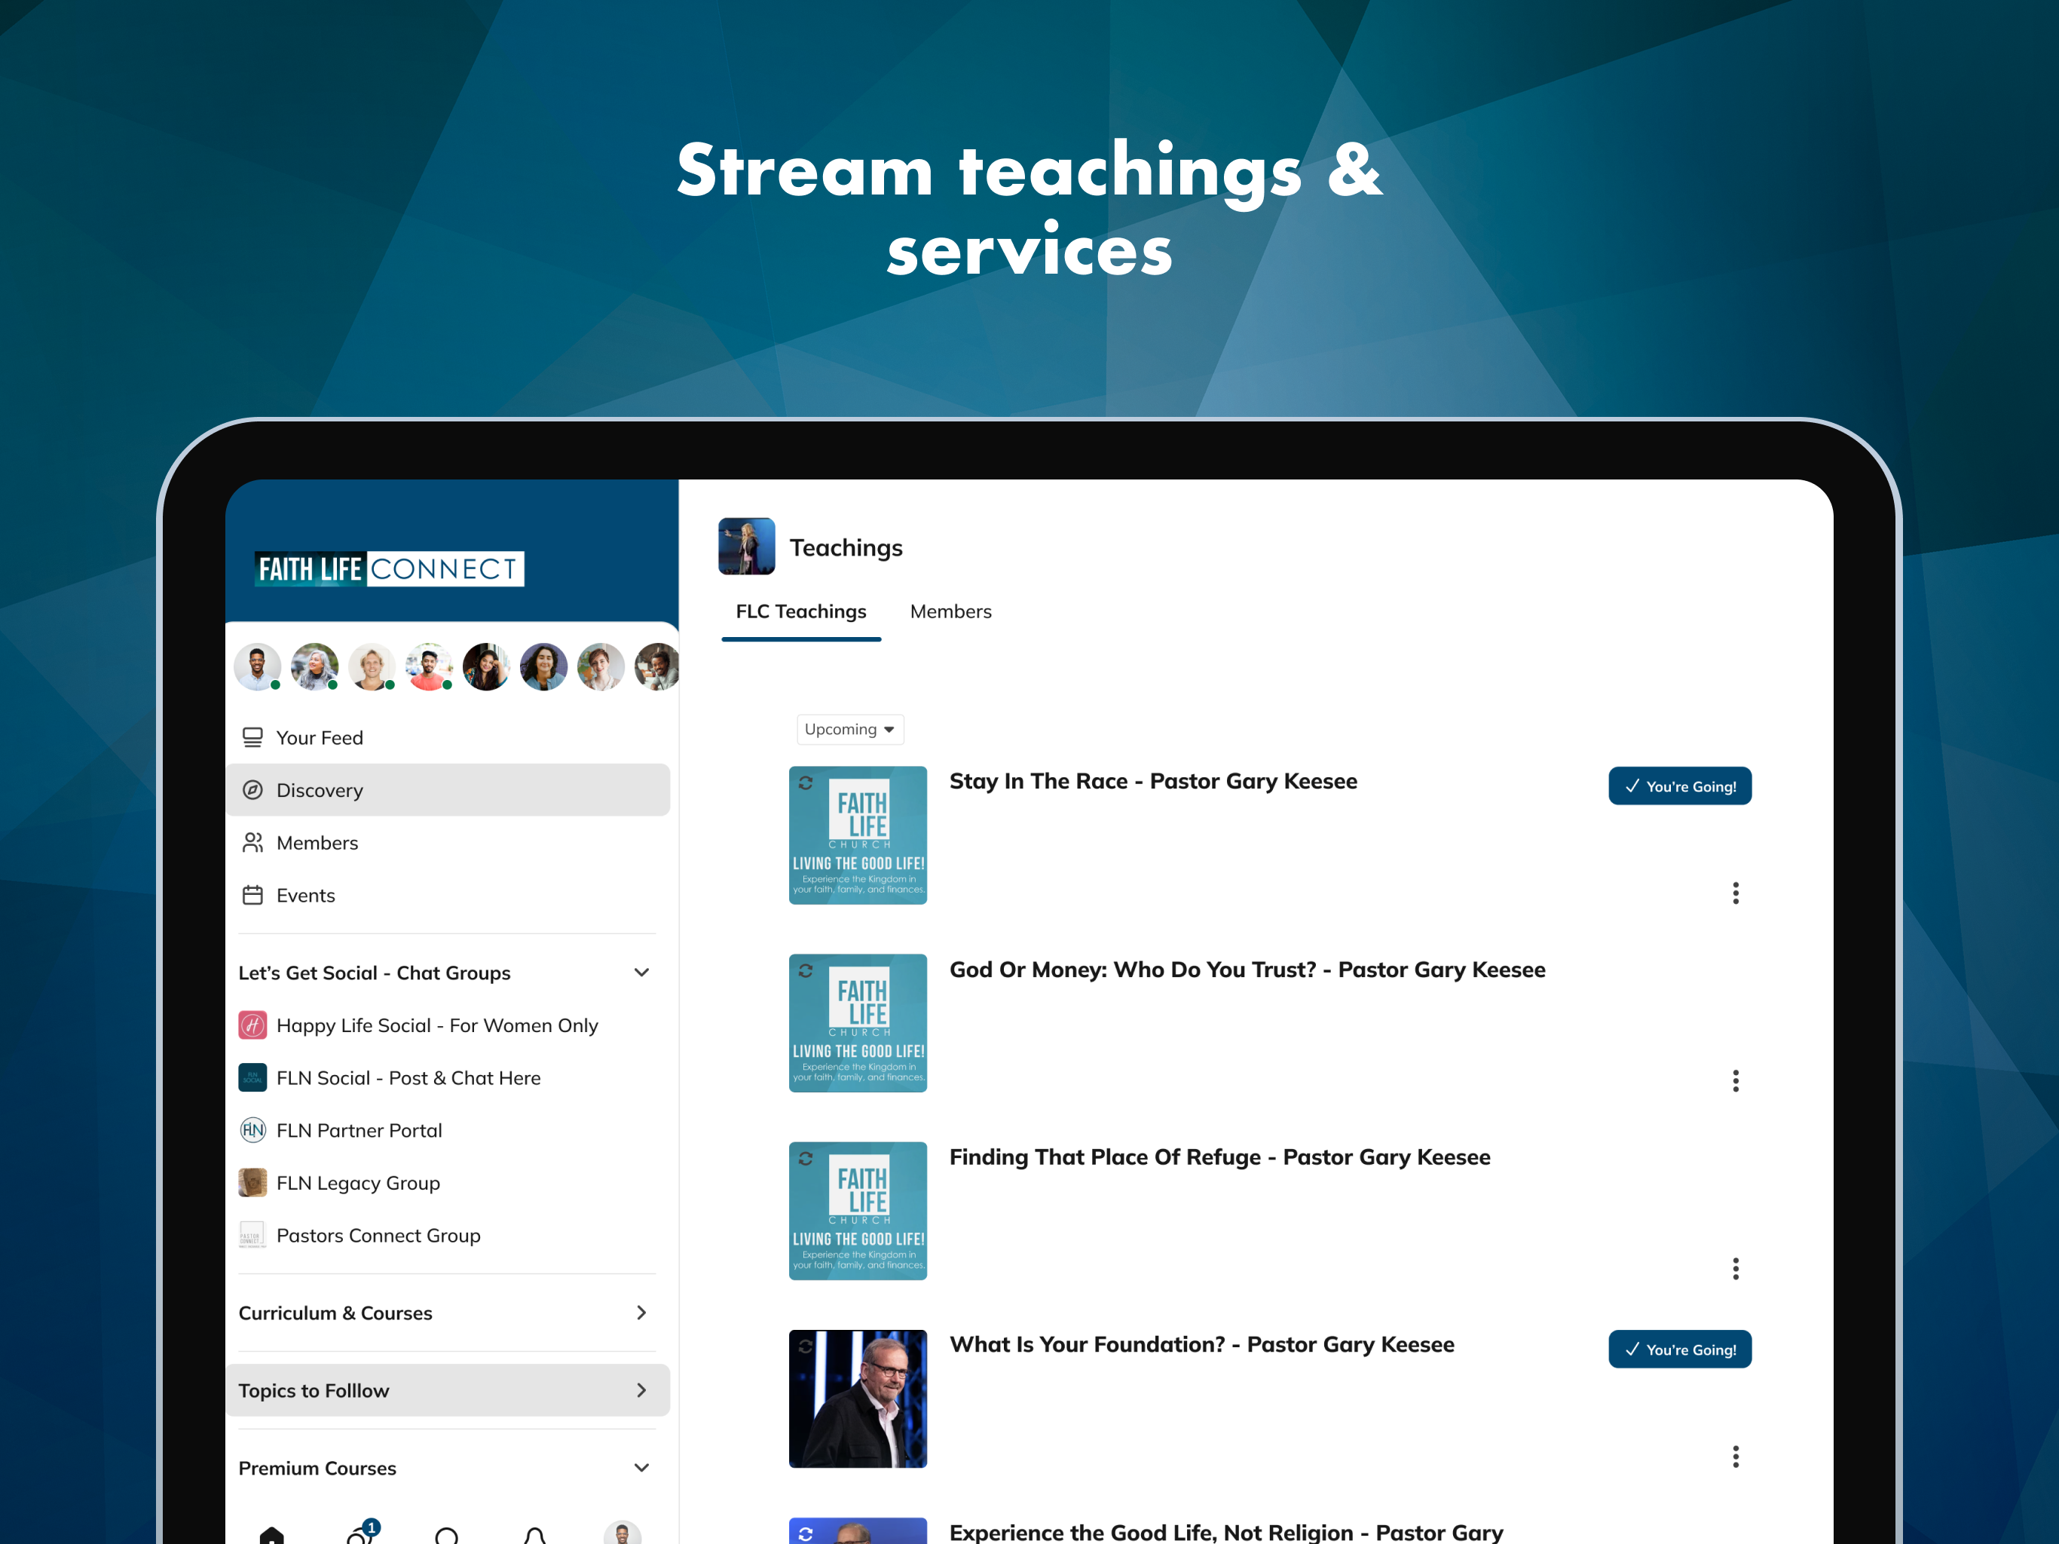This screenshot has height=1544, width=2059.
Task: Expand Curriculum & Courses section
Action: [641, 1312]
